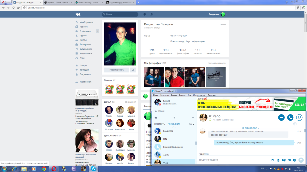Click the Skype contact list scrollbar
307x172 pixels.
pos(196,143)
